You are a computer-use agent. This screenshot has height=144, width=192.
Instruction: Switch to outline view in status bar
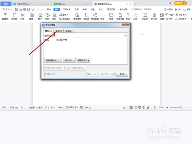[135, 108]
